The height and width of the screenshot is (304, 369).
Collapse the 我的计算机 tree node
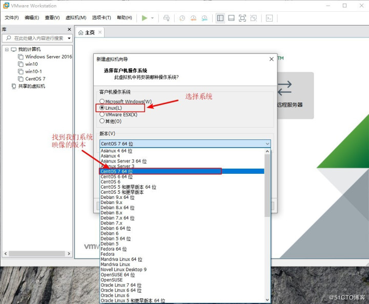(7, 49)
